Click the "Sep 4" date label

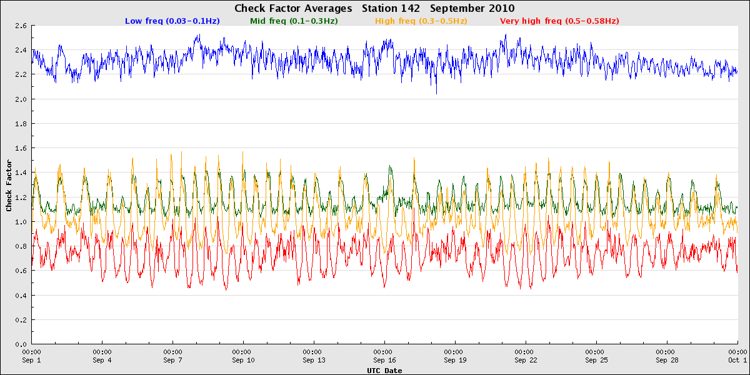point(102,361)
